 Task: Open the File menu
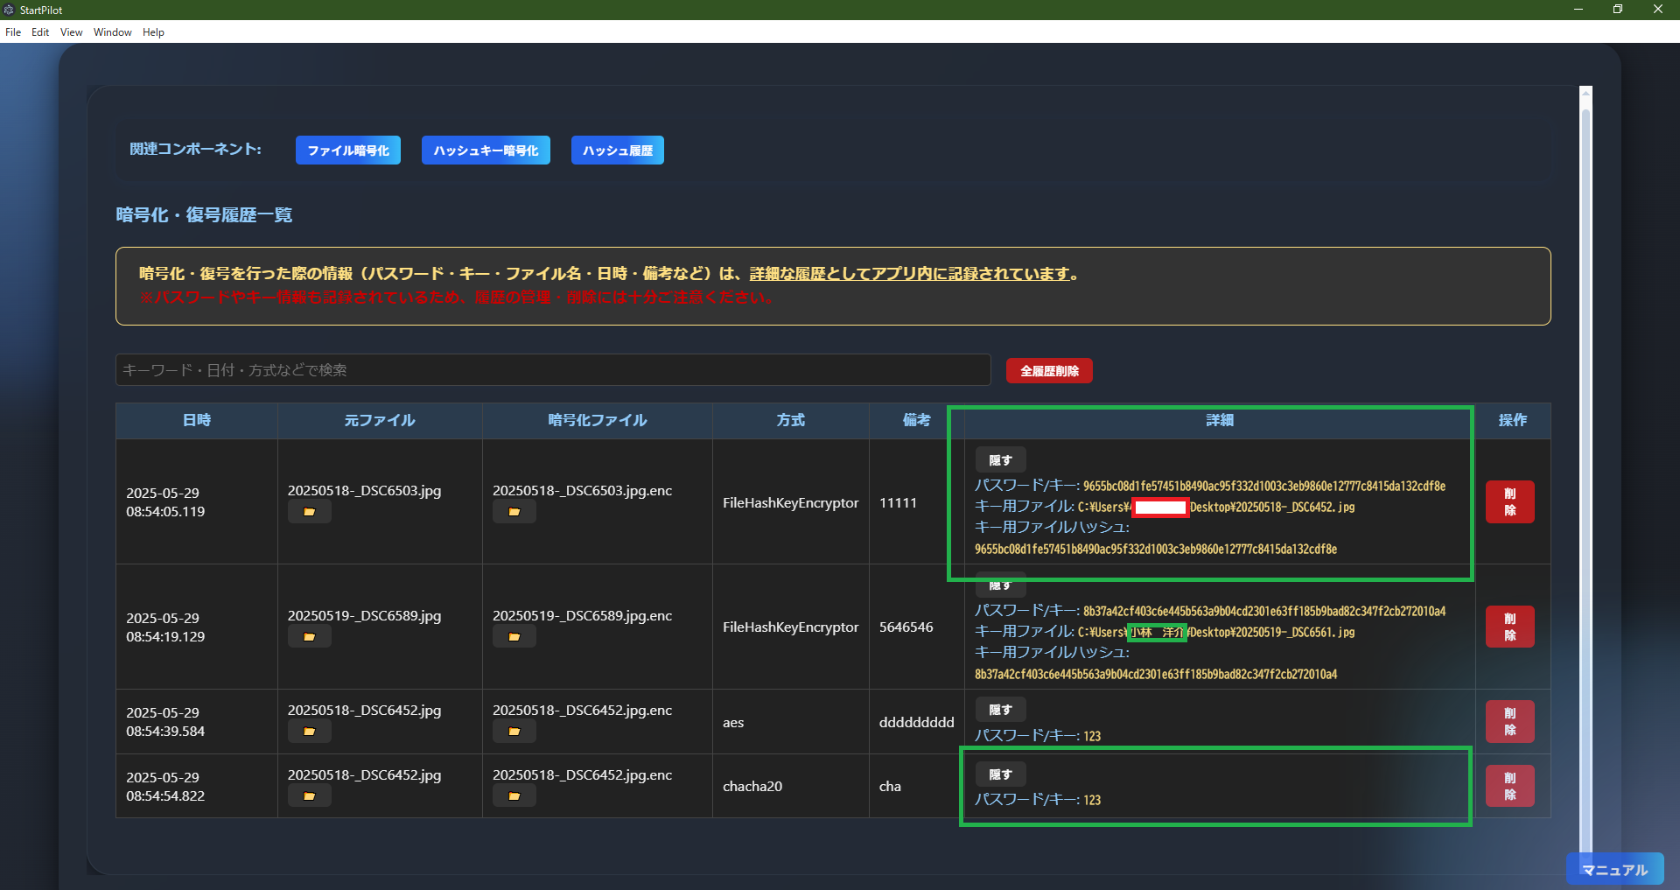[x=13, y=32]
